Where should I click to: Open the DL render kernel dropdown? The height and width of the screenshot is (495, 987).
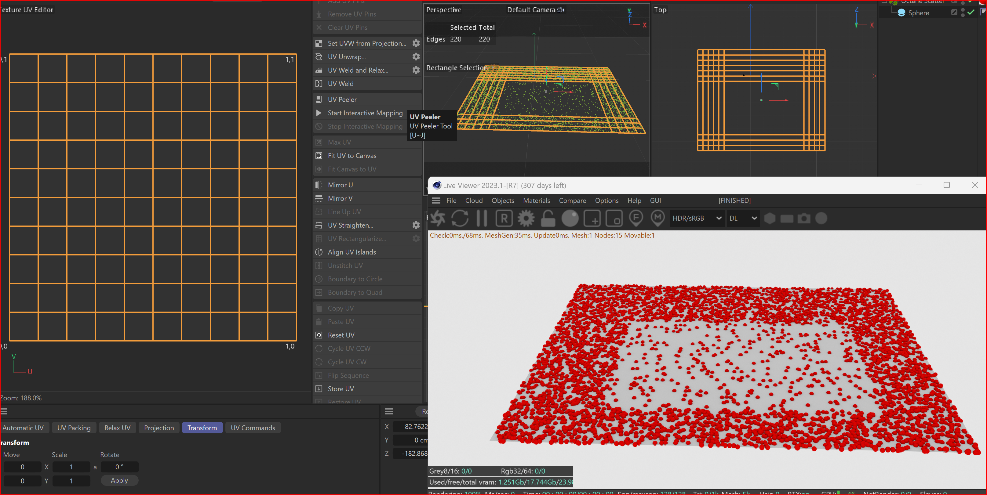(743, 218)
